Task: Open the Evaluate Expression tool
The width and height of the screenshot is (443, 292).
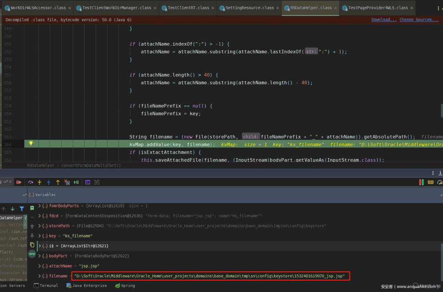Action: coord(88,182)
